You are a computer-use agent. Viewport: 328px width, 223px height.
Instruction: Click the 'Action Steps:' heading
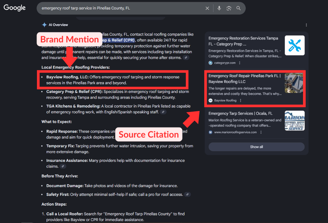tap(54, 204)
